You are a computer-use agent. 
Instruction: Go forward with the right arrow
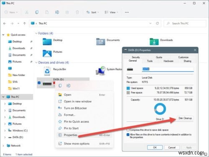12,23
